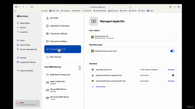Viewport: 195px width, 109px height.
Task: Open the Canvas bookmark
Action: [142, 11]
